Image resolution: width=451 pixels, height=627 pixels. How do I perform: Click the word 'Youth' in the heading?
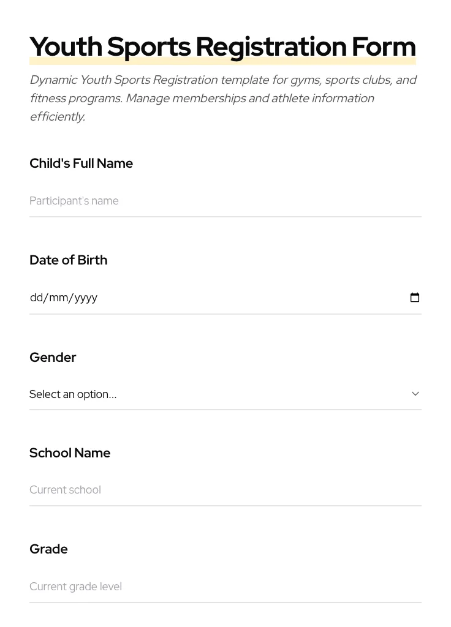[x=66, y=47]
